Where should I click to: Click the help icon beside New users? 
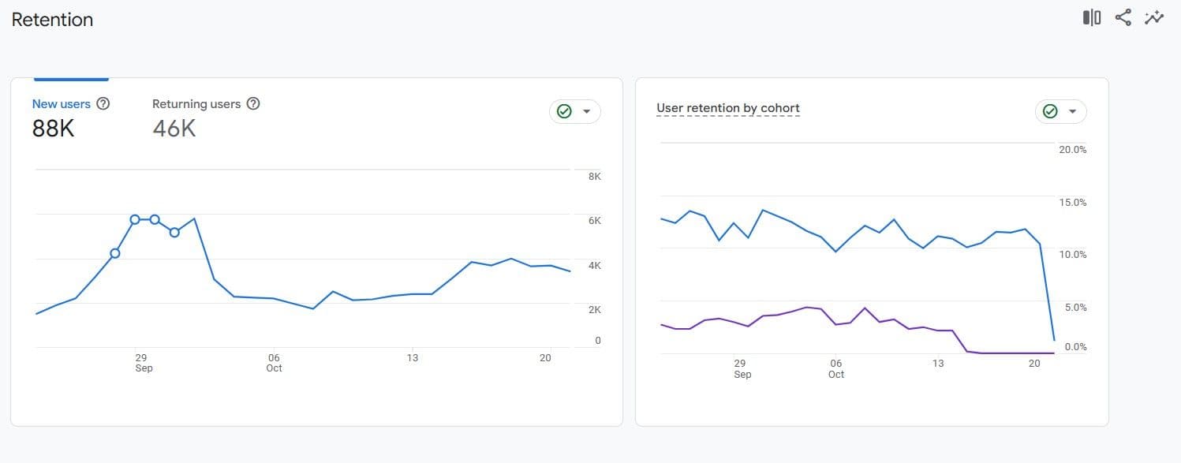[103, 103]
